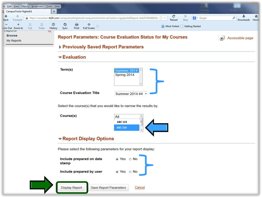Expand Previously Saved Report Parameters
262x197 pixels.
tap(60, 47)
